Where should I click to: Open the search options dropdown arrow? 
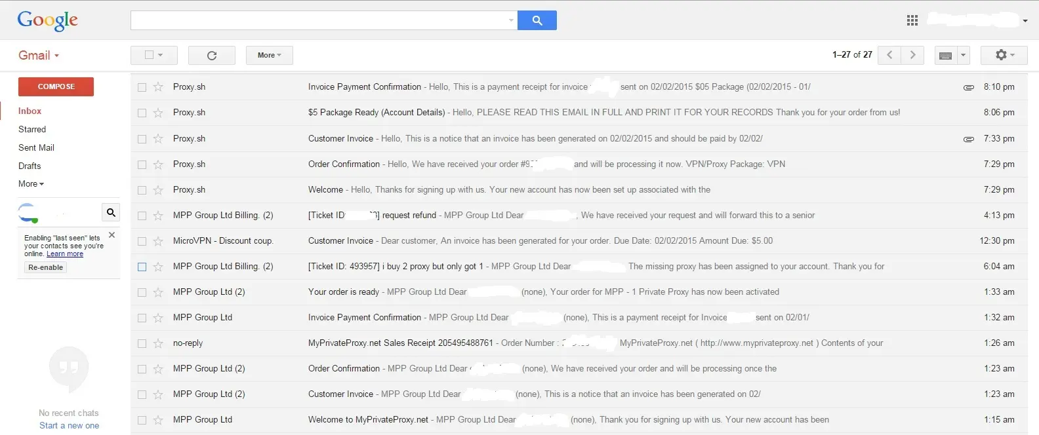coord(511,20)
